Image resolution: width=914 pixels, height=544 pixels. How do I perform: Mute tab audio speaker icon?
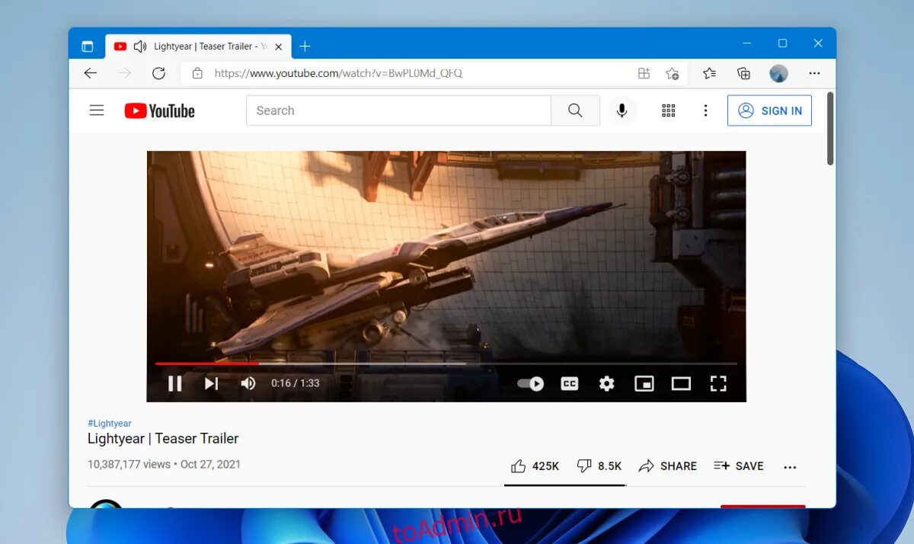140,46
